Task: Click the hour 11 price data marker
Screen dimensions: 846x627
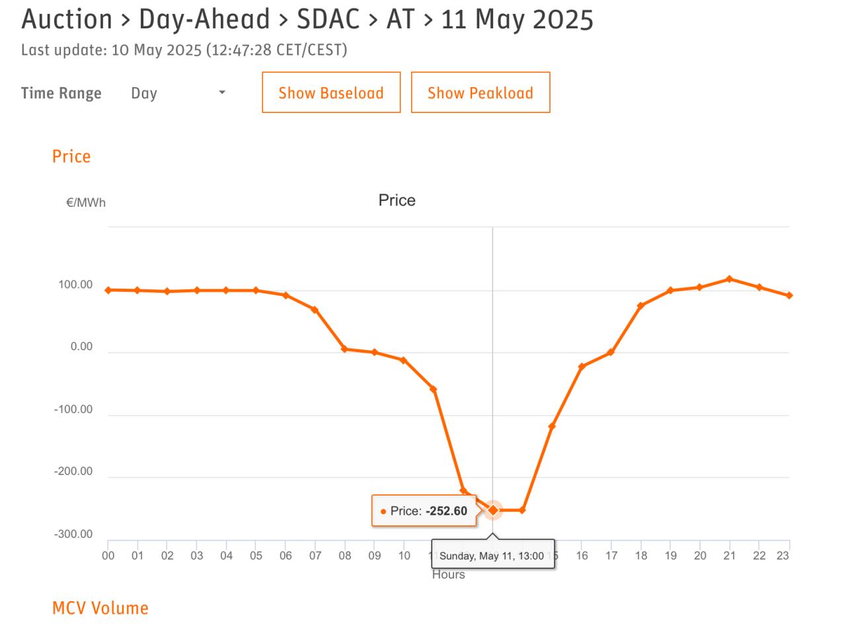Action: point(434,389)
